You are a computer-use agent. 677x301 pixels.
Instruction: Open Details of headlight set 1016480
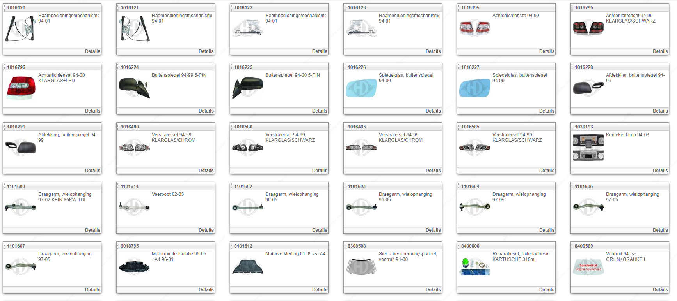[206, 171]
